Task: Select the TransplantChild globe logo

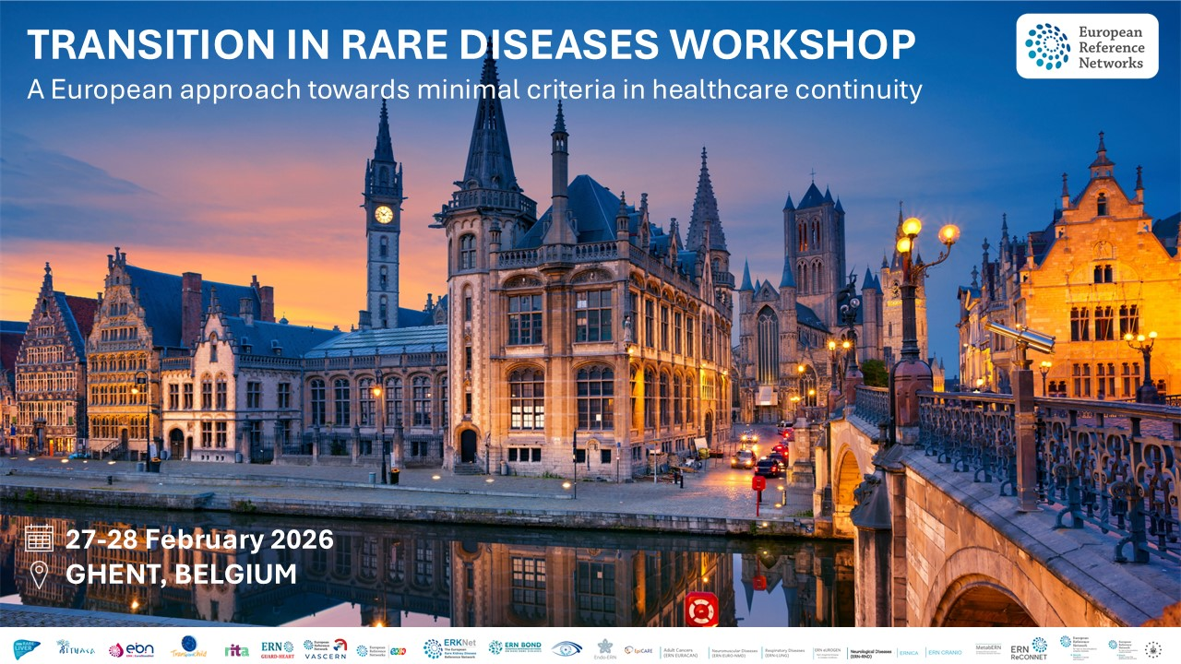Action: click(x=187, y=646)
